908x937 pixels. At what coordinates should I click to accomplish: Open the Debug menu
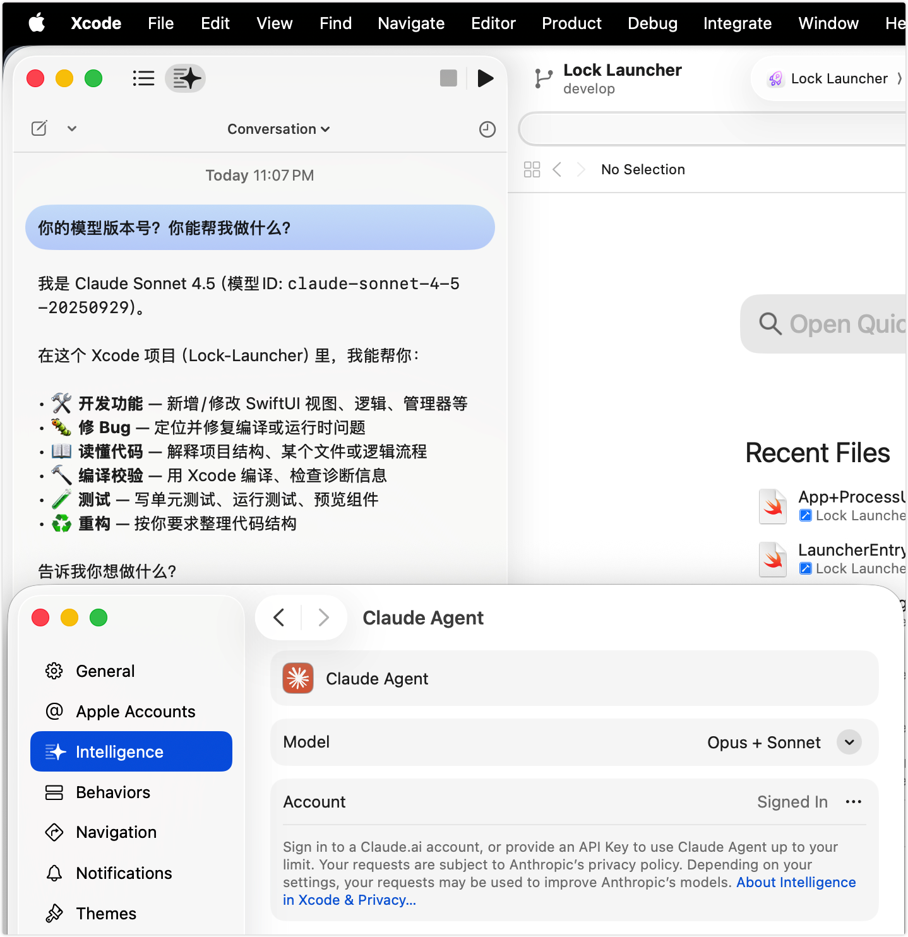click(x=652, y=23)
